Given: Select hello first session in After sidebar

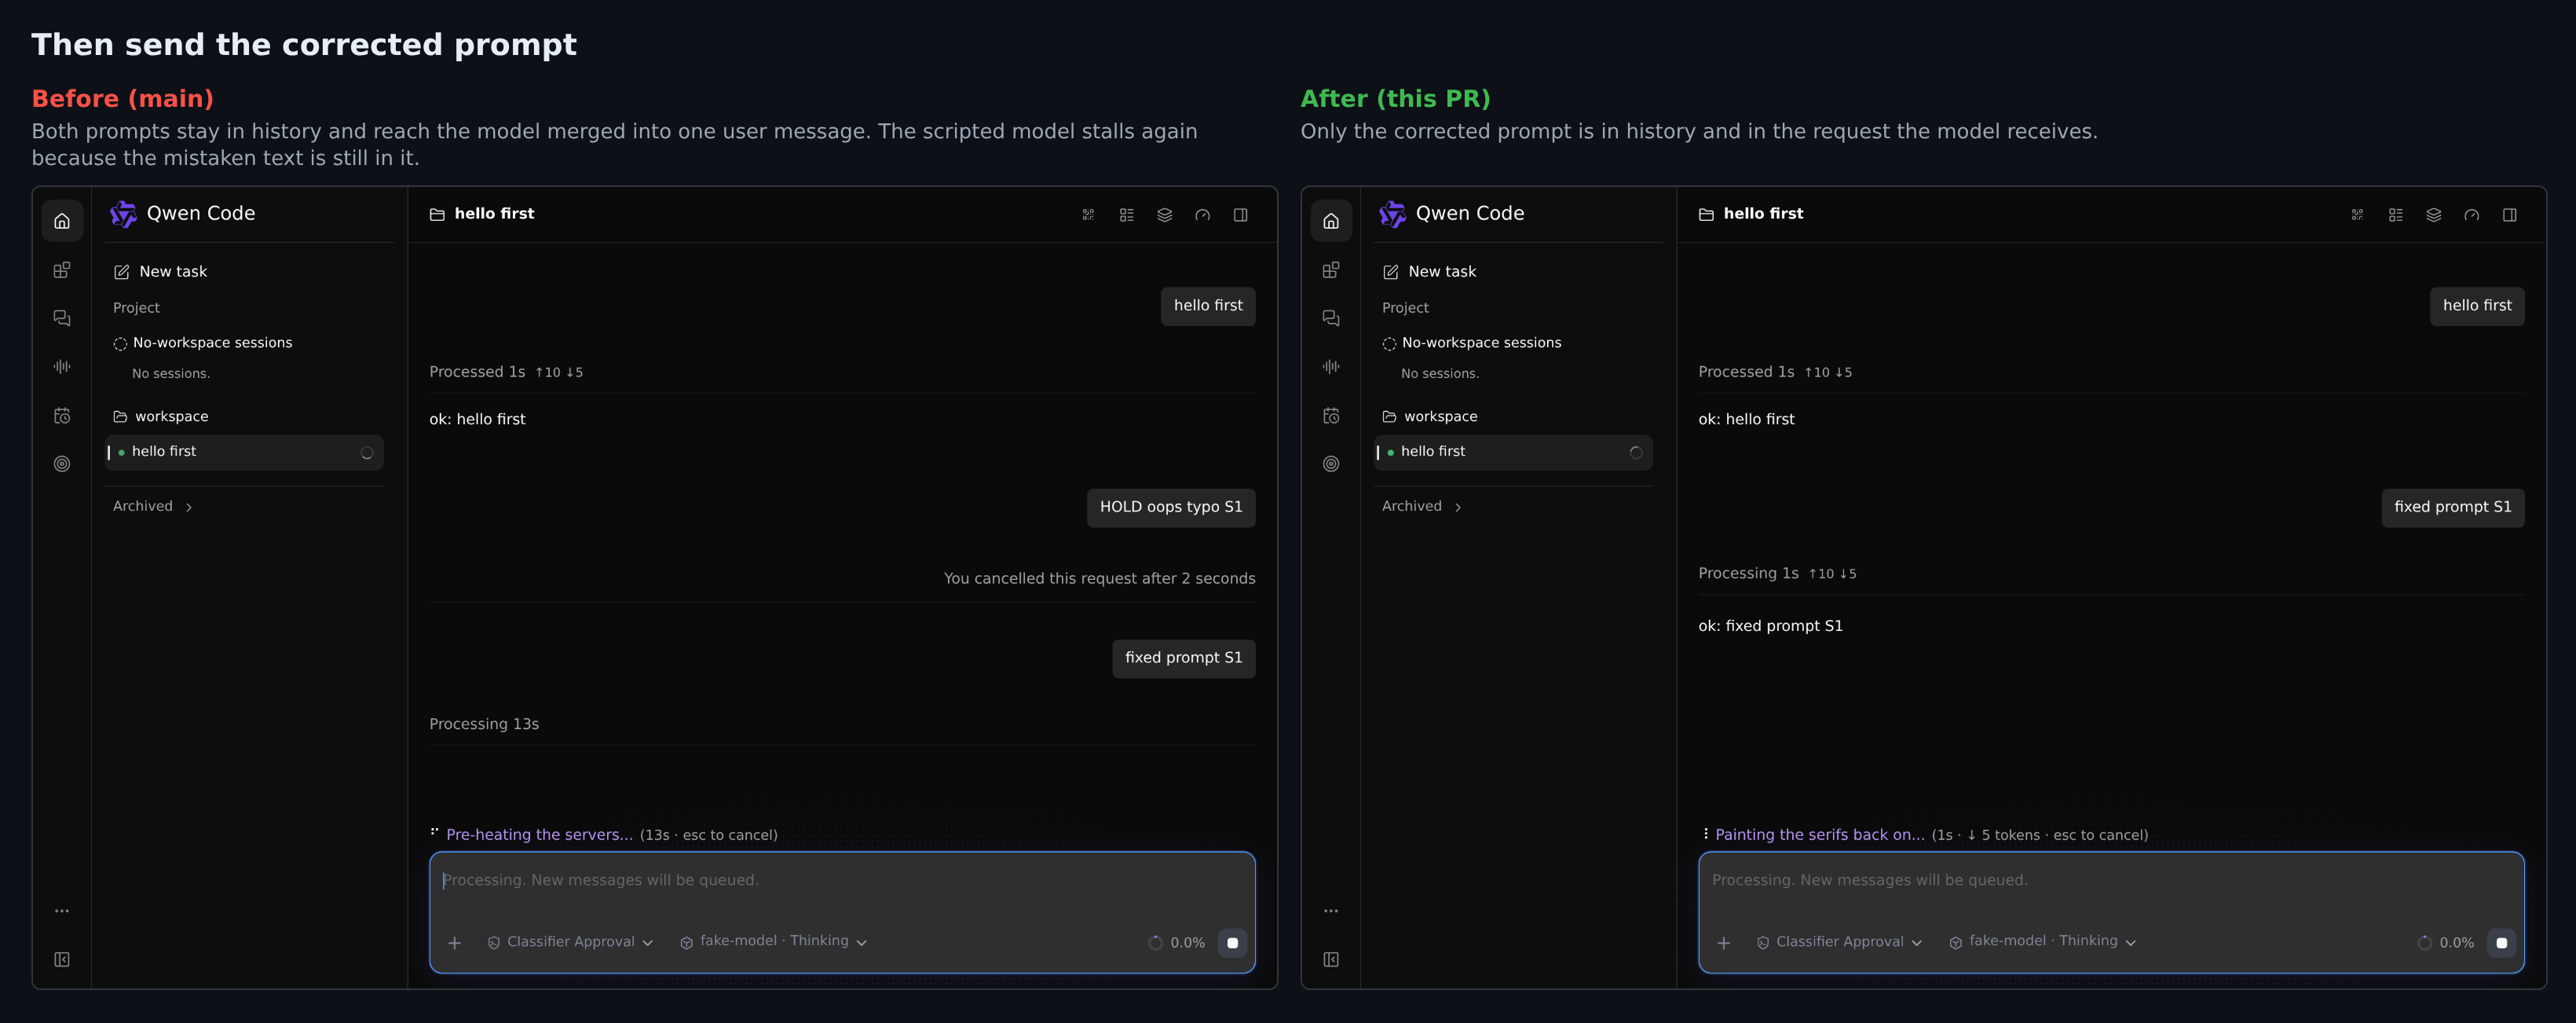Looking at the screenshot, I should coord(1513,452).
